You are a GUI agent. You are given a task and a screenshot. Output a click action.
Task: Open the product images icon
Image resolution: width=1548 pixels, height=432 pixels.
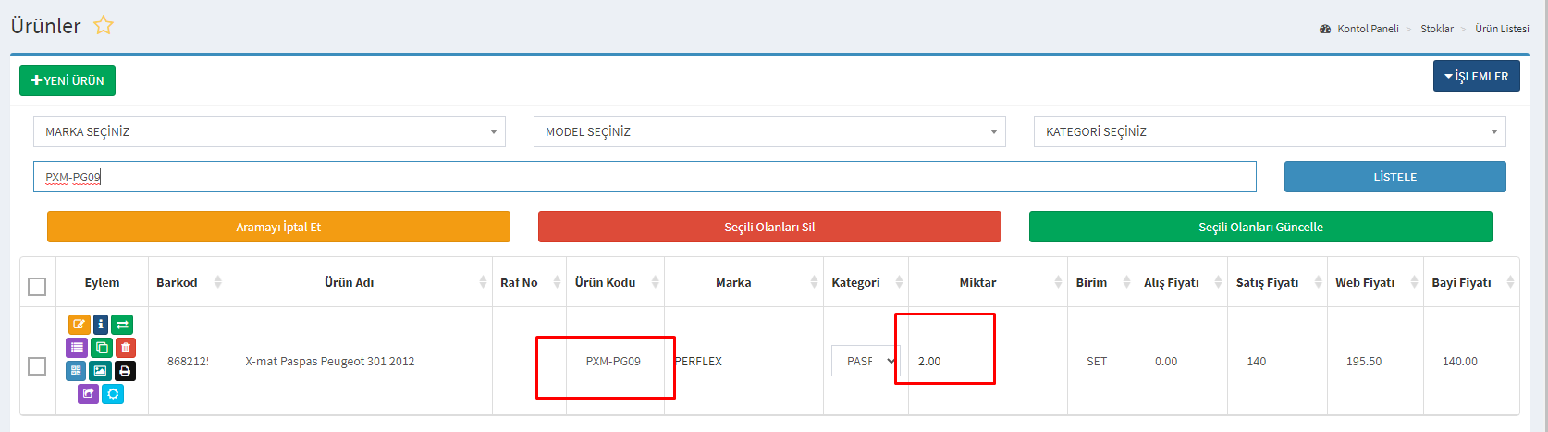101,371
